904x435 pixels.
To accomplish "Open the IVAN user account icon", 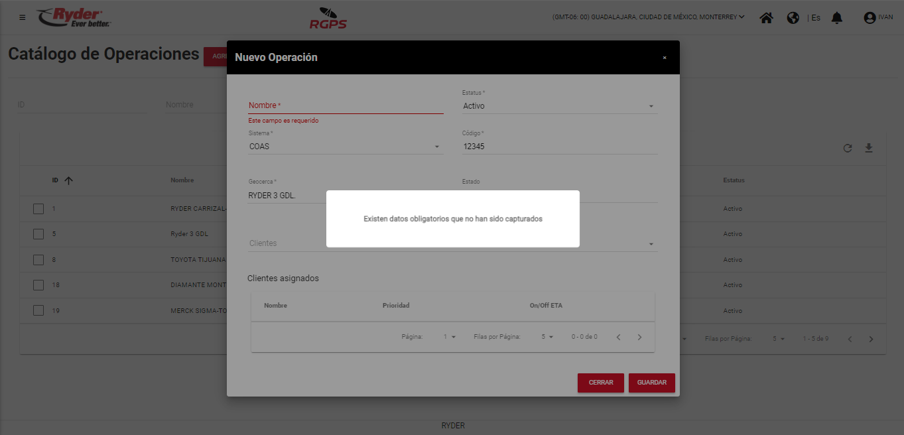I will click(870, 18).
